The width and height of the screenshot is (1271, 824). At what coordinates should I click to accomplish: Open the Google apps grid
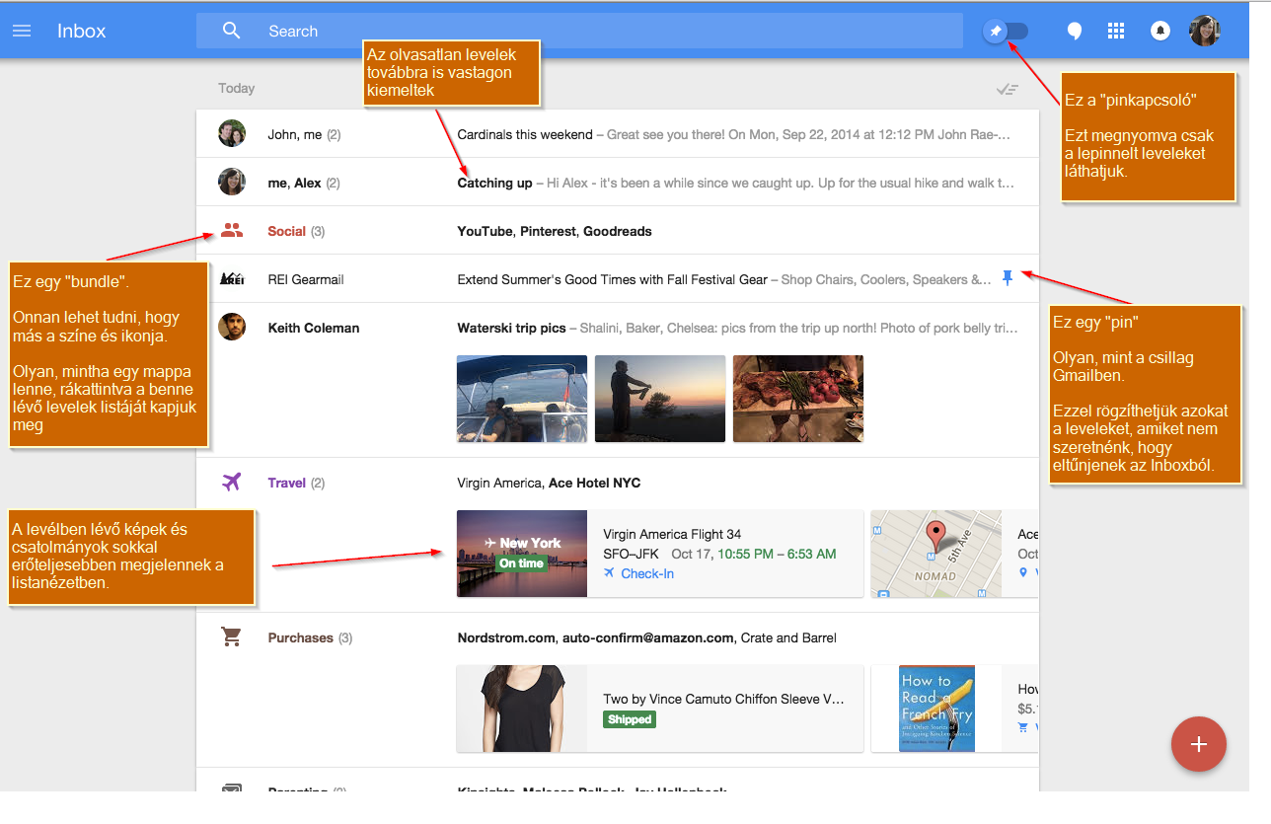pos(1116,32)
